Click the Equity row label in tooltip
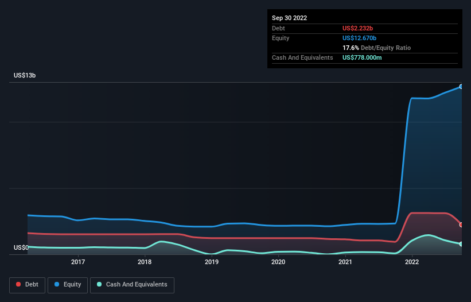 [281, 38]
